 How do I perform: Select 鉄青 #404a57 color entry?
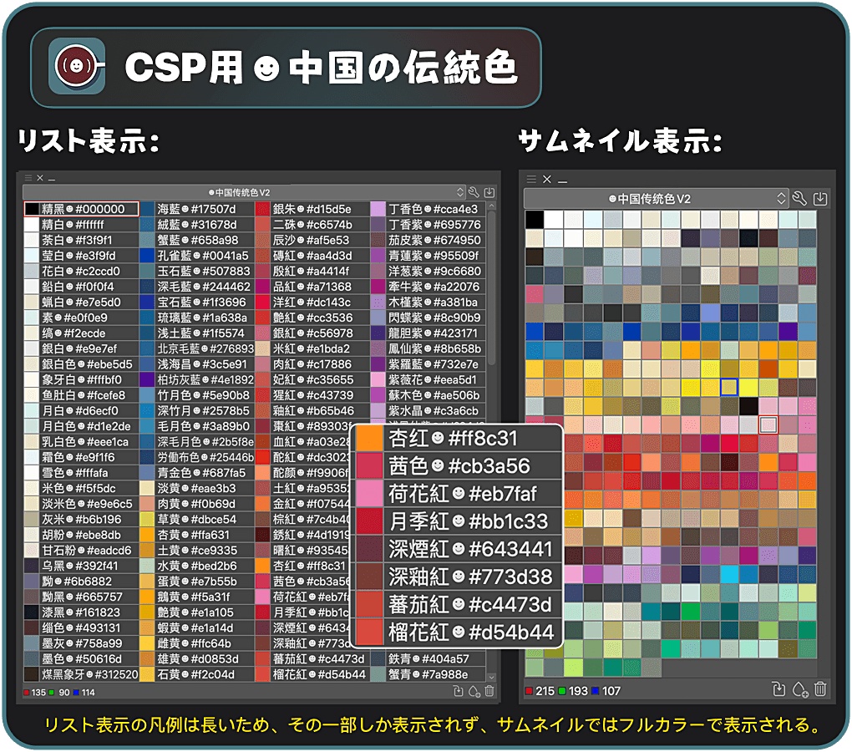pos(428,659)
